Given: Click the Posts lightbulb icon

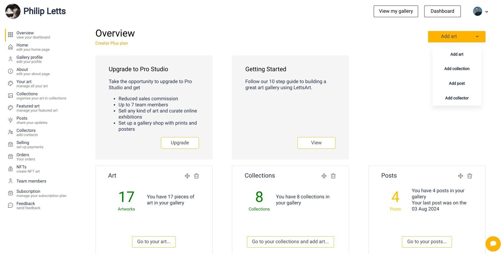Looking at the screenshot, I should click(11, 120).
